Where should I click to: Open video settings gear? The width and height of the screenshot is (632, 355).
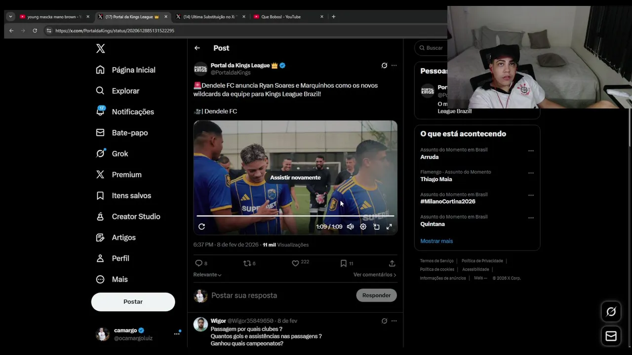[x=363, y=227]
